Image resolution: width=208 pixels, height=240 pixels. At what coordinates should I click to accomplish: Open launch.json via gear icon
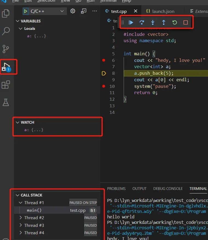[x=73, y=11]
